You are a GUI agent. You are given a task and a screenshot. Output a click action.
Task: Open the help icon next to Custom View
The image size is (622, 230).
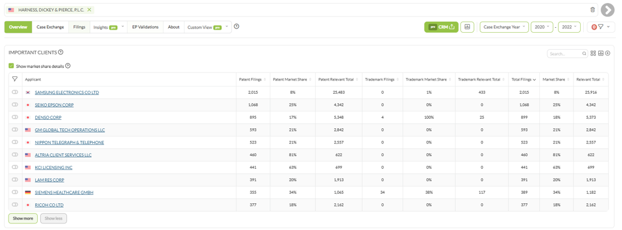click(x=236, y=27)
